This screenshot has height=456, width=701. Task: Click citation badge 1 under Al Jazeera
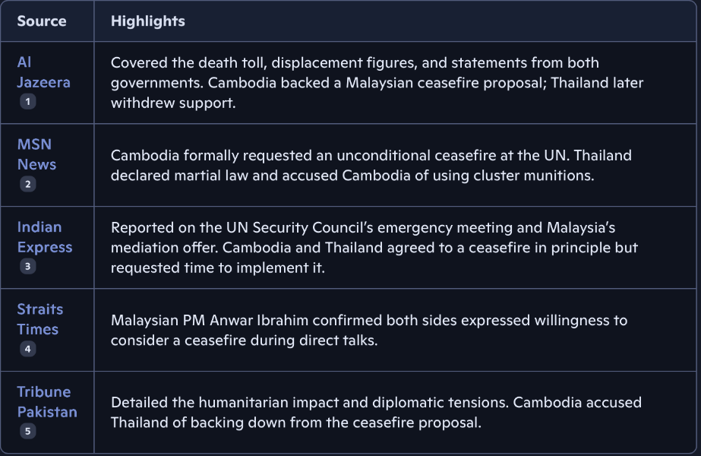[x=27, y=102]
